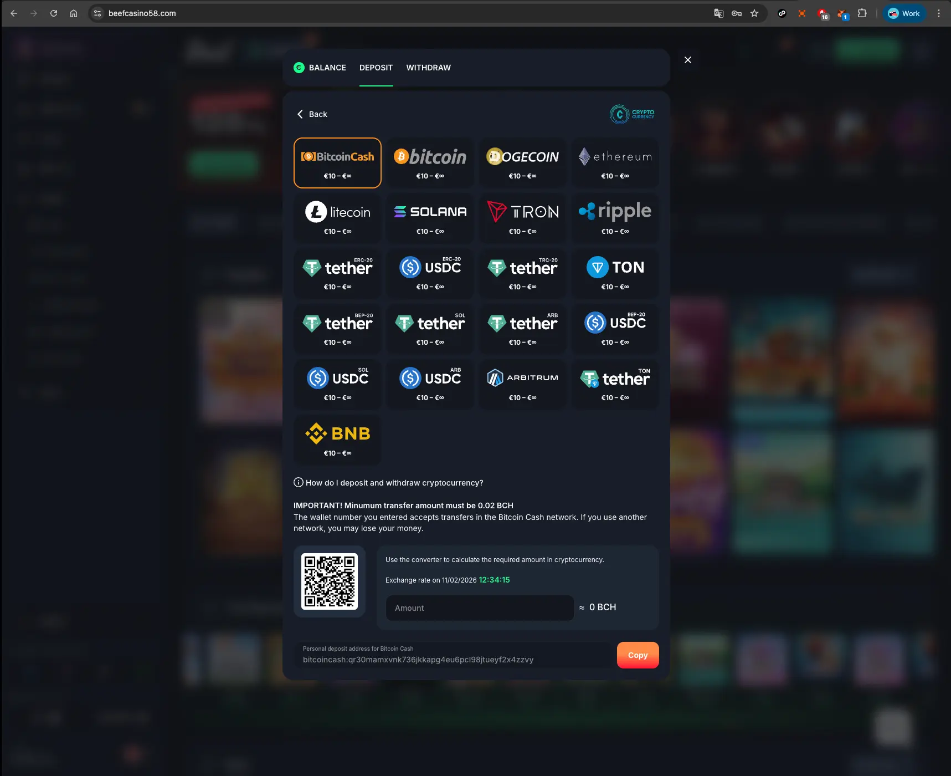Click the exchange rate time 12:34:15
The width and height of the screenshot is (951, 776).
click(x=494, y=580)
